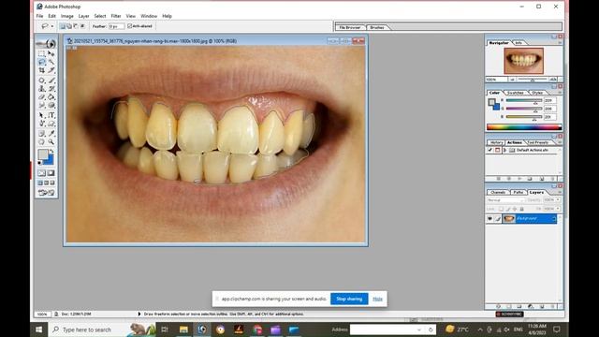Toggle dialog box for Default Actions
Viewport: 599px width, 337px height.
point(497,150)
